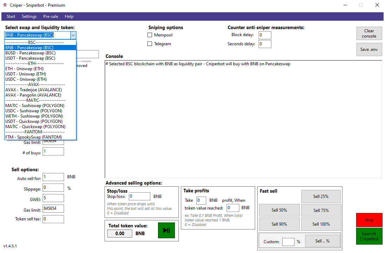Minimize the Cniper window
Image resolution: width=385 pixels, height=253 pixels.
click(345, 5)
